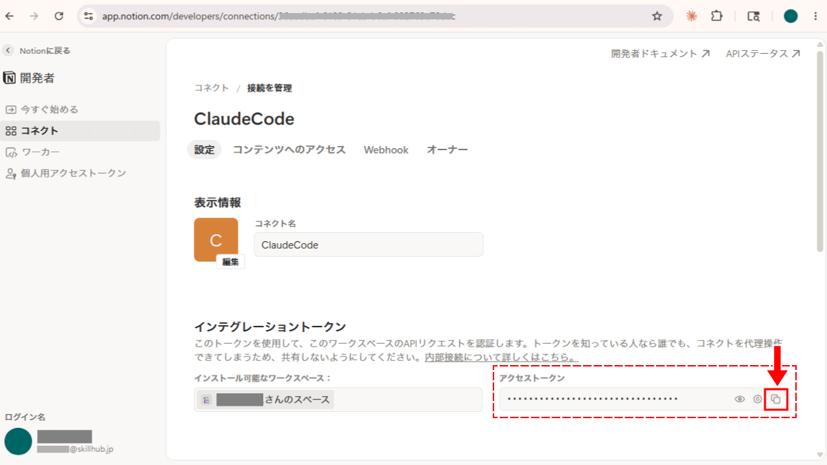Open 個人用アクセストークン in the sidebar
The height and width of the screenshot is (465, 827).
click(x=65, y=174)
